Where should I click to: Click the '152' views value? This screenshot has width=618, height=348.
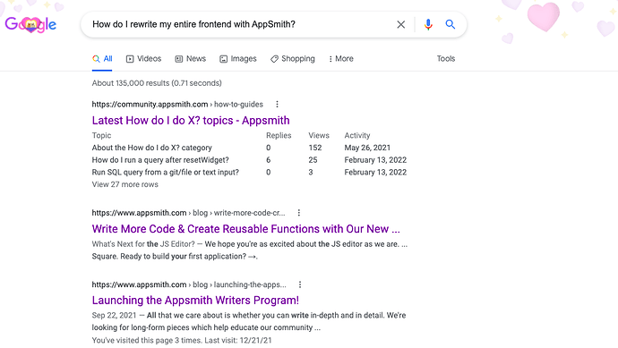point(315,148)
